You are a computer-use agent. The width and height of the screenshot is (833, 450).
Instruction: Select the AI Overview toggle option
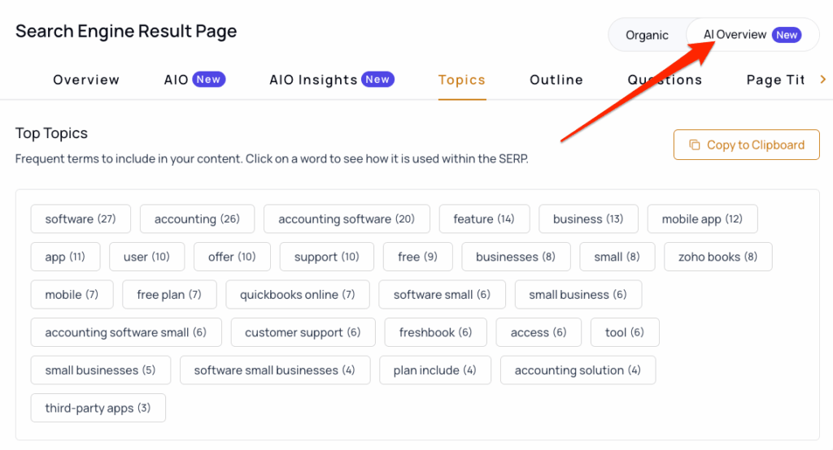coord(752,35)
